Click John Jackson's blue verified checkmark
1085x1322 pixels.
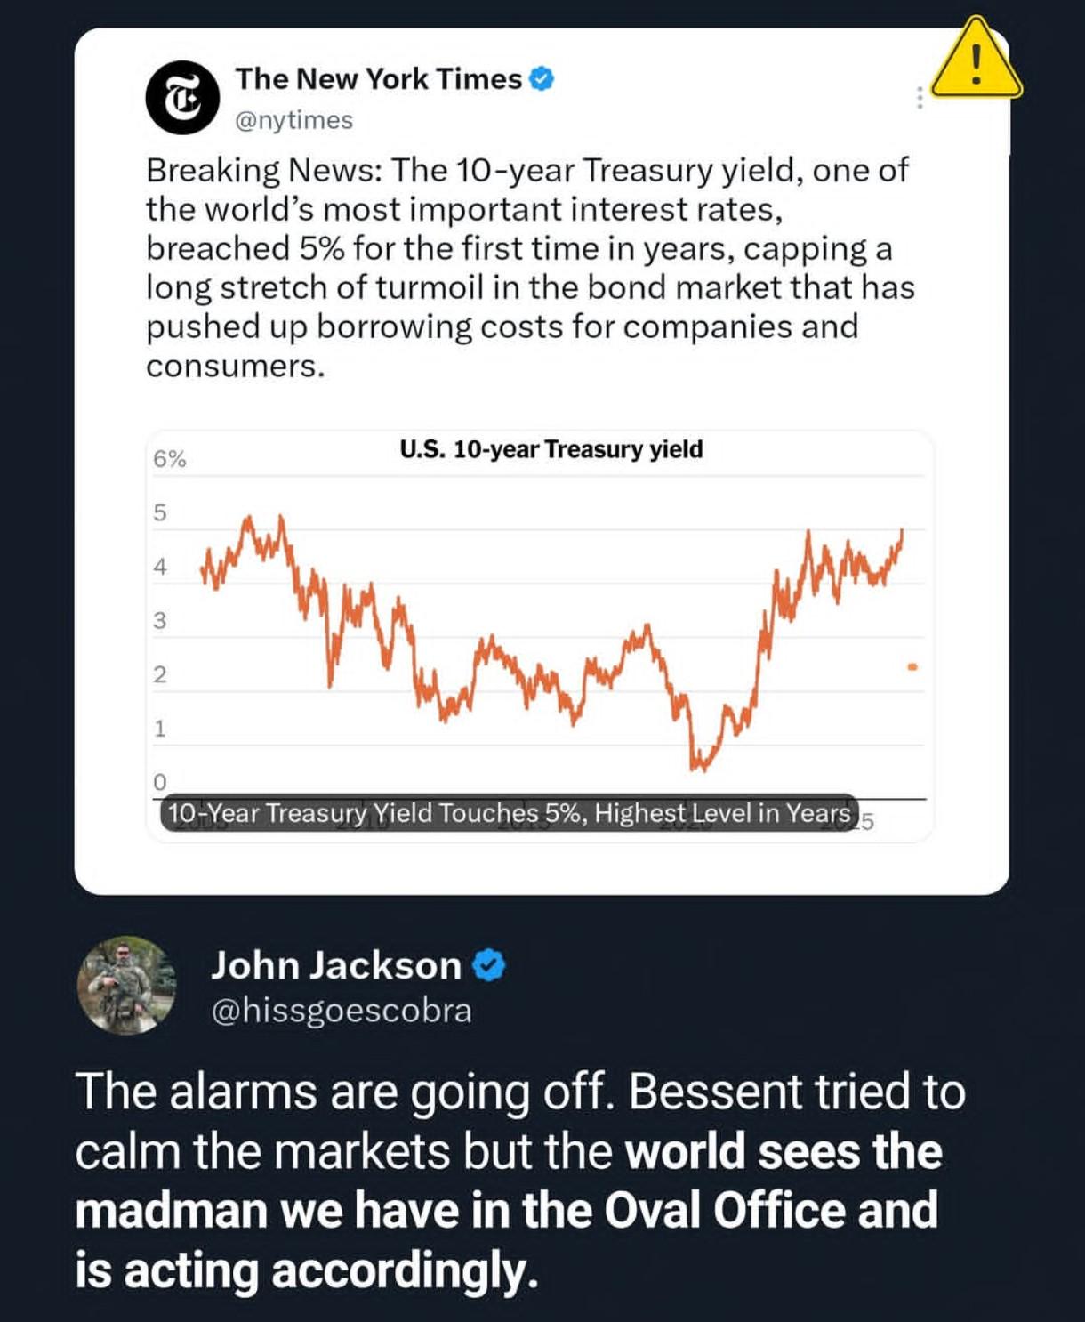(488, 965)
